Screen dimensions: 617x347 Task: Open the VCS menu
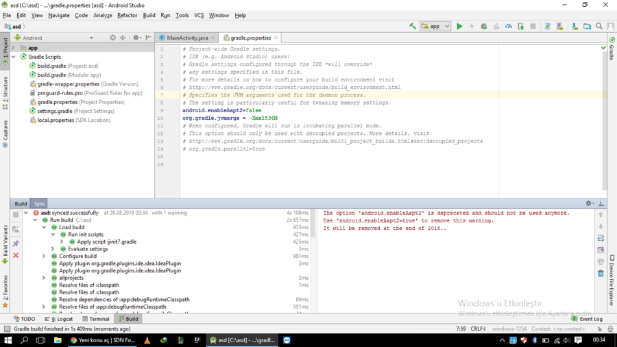(199, 15)
